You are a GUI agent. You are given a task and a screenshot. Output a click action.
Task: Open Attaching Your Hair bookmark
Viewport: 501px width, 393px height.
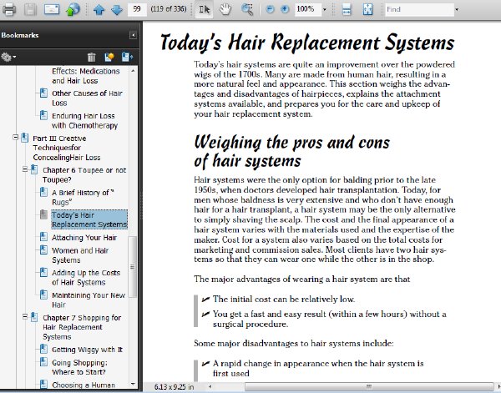pos(84,238)
